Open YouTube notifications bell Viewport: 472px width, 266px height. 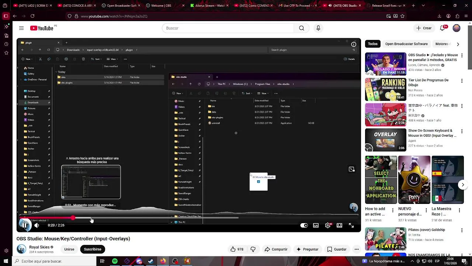tap(443, 28)
